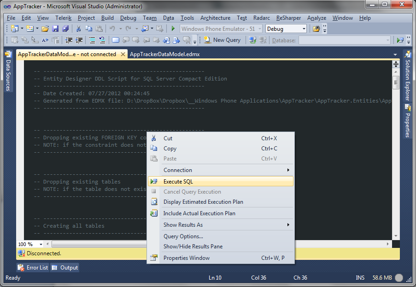Click the New Query button
The image size is (416, 287).
pyautogui.click(x=222, y=40)
